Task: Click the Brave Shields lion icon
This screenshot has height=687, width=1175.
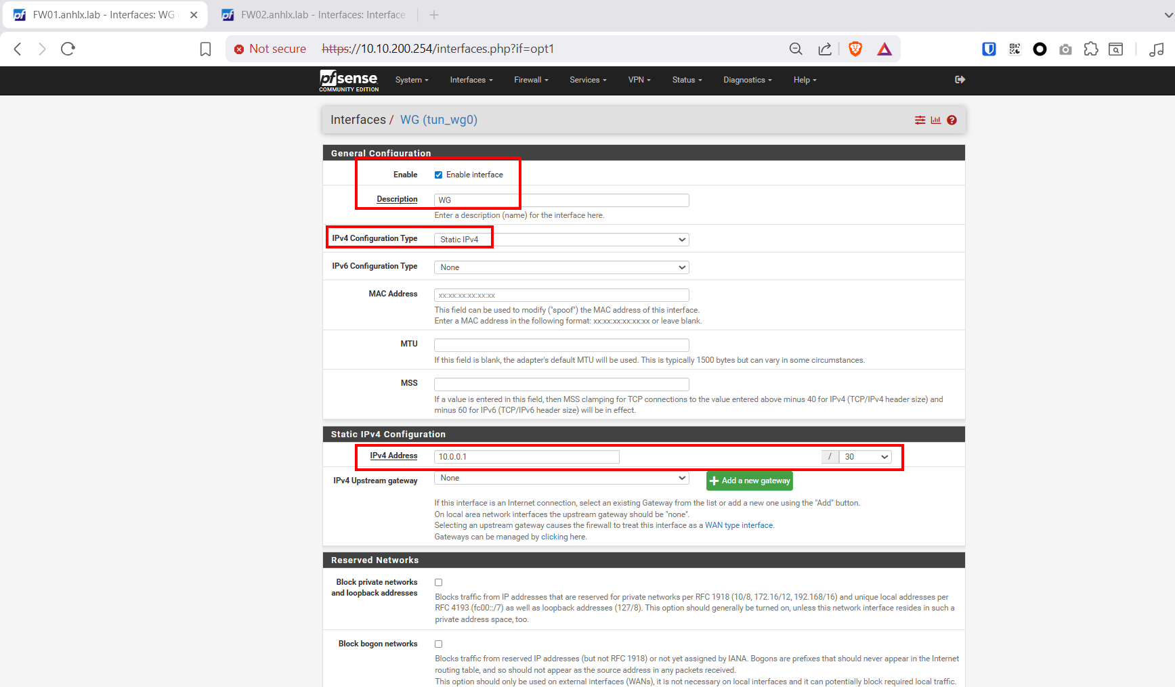Action: click(855, 49)
